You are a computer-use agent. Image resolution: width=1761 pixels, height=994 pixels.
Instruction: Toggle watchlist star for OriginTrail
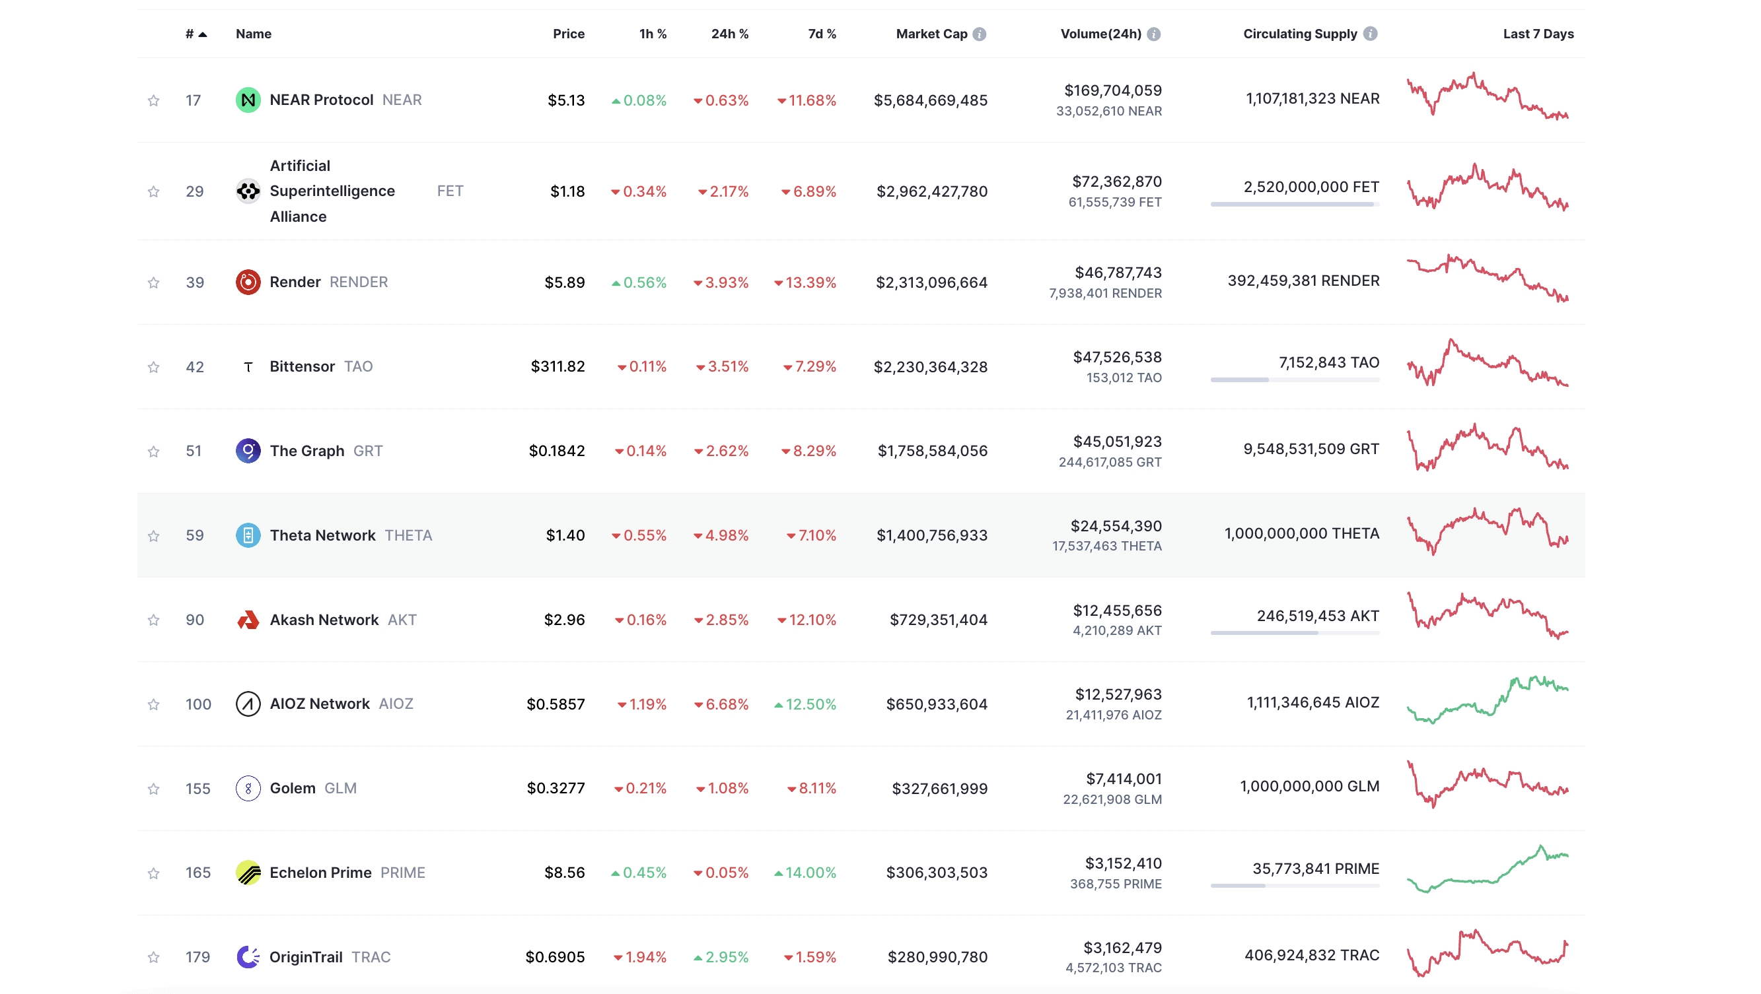coord(153,957)
